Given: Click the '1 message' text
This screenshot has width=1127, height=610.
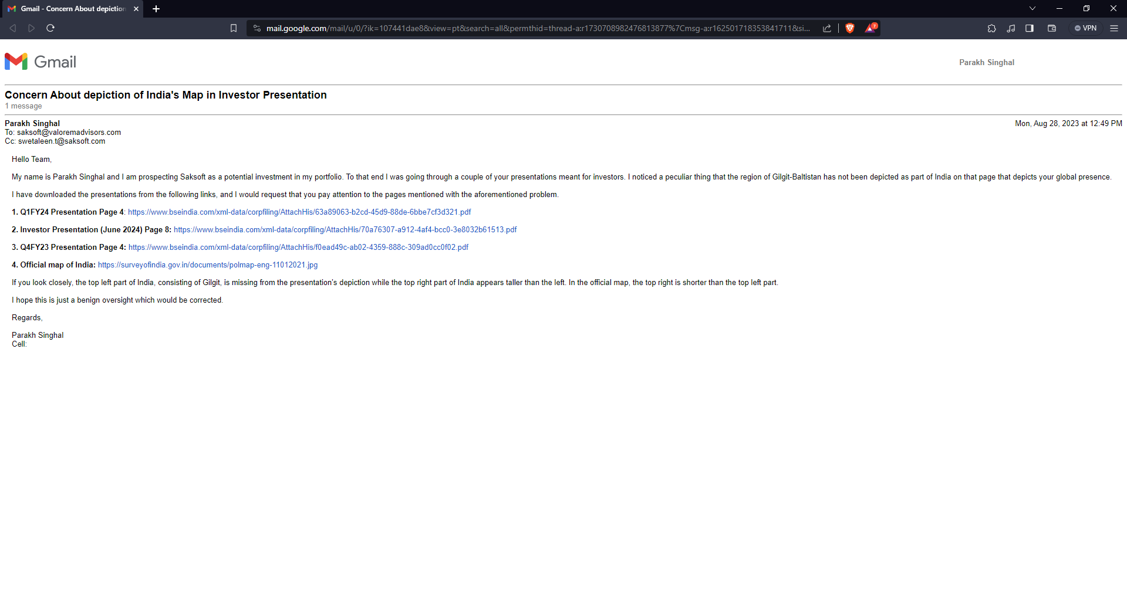Looking at the screenshot, I should coord(23,106).
